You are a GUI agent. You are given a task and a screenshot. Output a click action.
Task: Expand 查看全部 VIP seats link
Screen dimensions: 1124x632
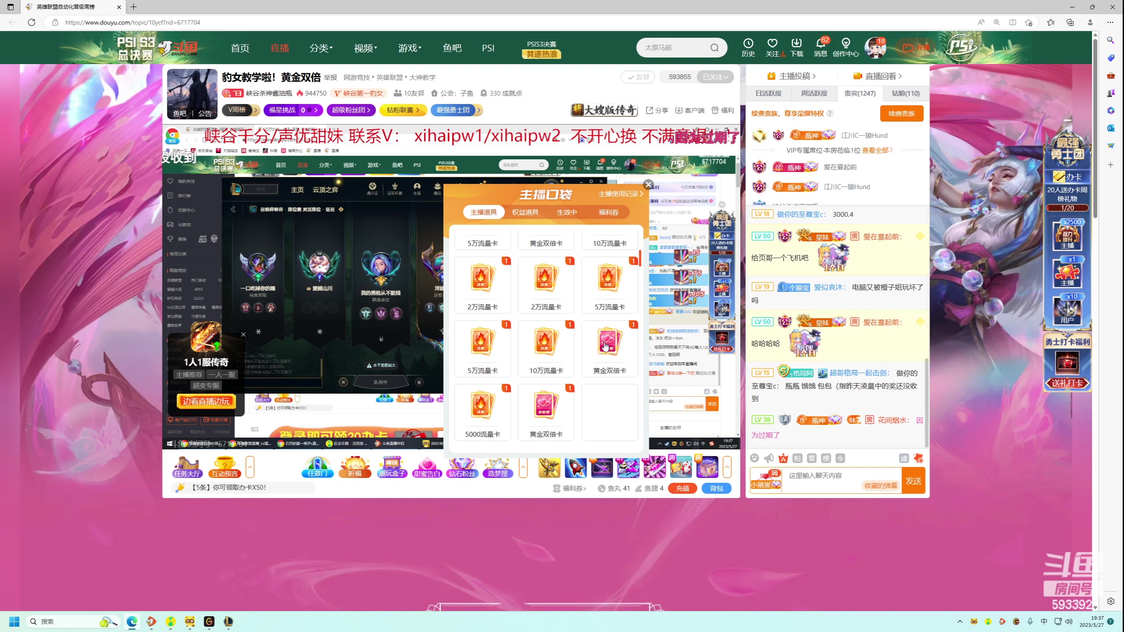pyautogui.click(x=877, y=150)
